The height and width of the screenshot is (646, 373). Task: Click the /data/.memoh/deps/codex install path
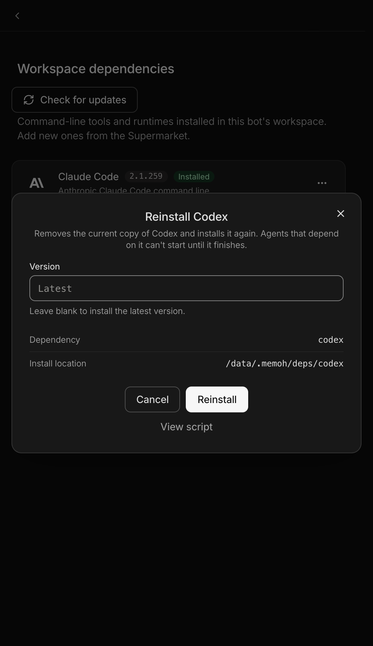[x=284, y=364]
